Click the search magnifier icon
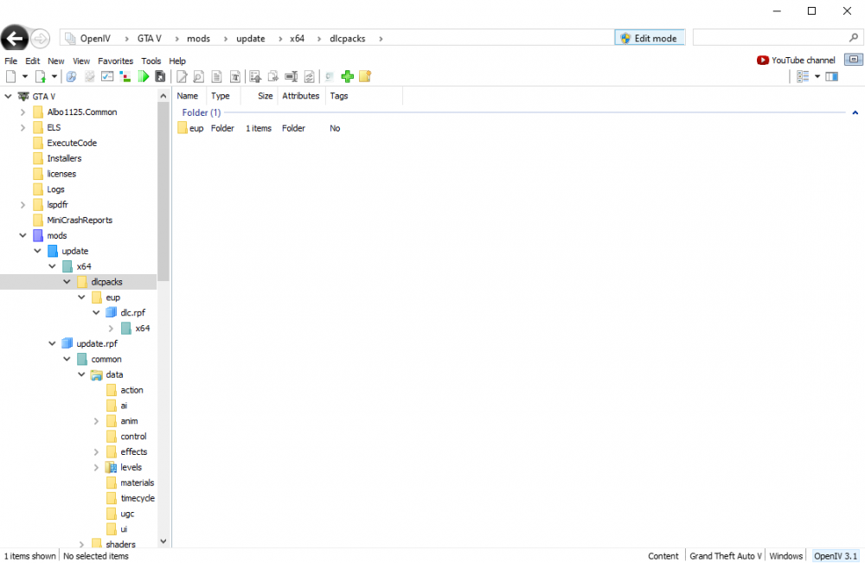 854,37
